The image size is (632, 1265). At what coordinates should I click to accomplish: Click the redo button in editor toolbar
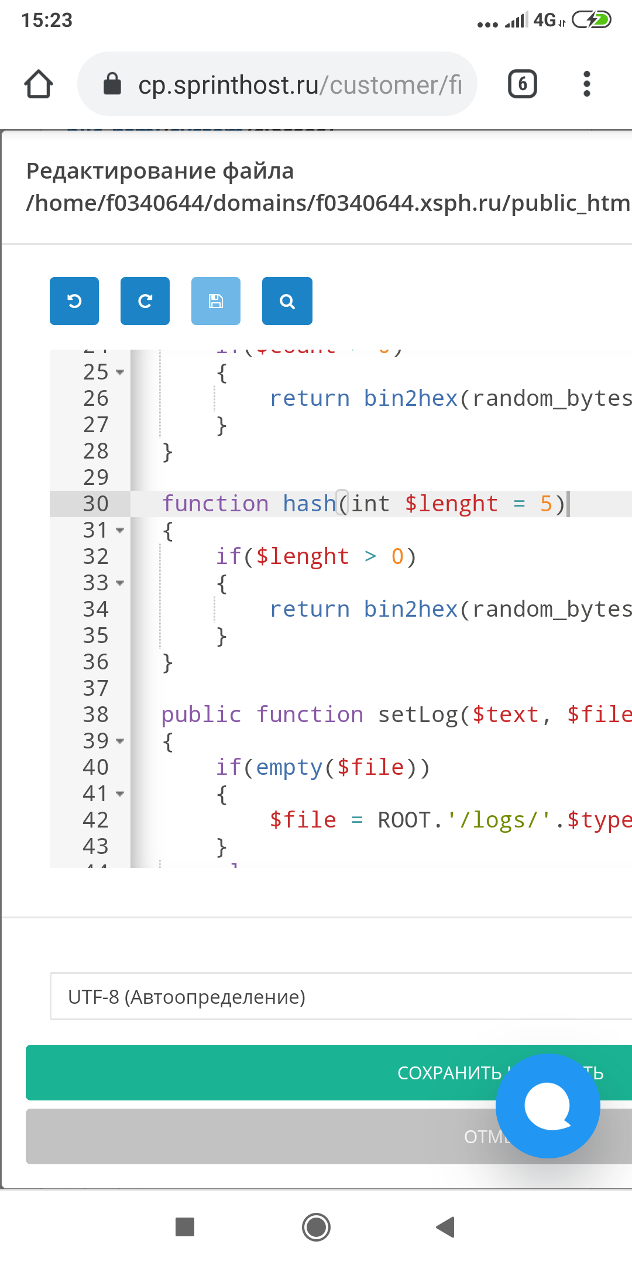pyautogui.click(x=145, y=301)
